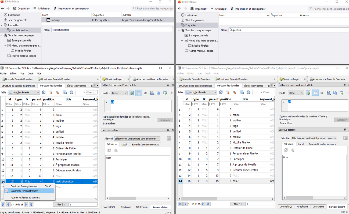Click the printer icon in right DB Browser
This screenshot has height=214, width=349.
[x=249, y=92]
